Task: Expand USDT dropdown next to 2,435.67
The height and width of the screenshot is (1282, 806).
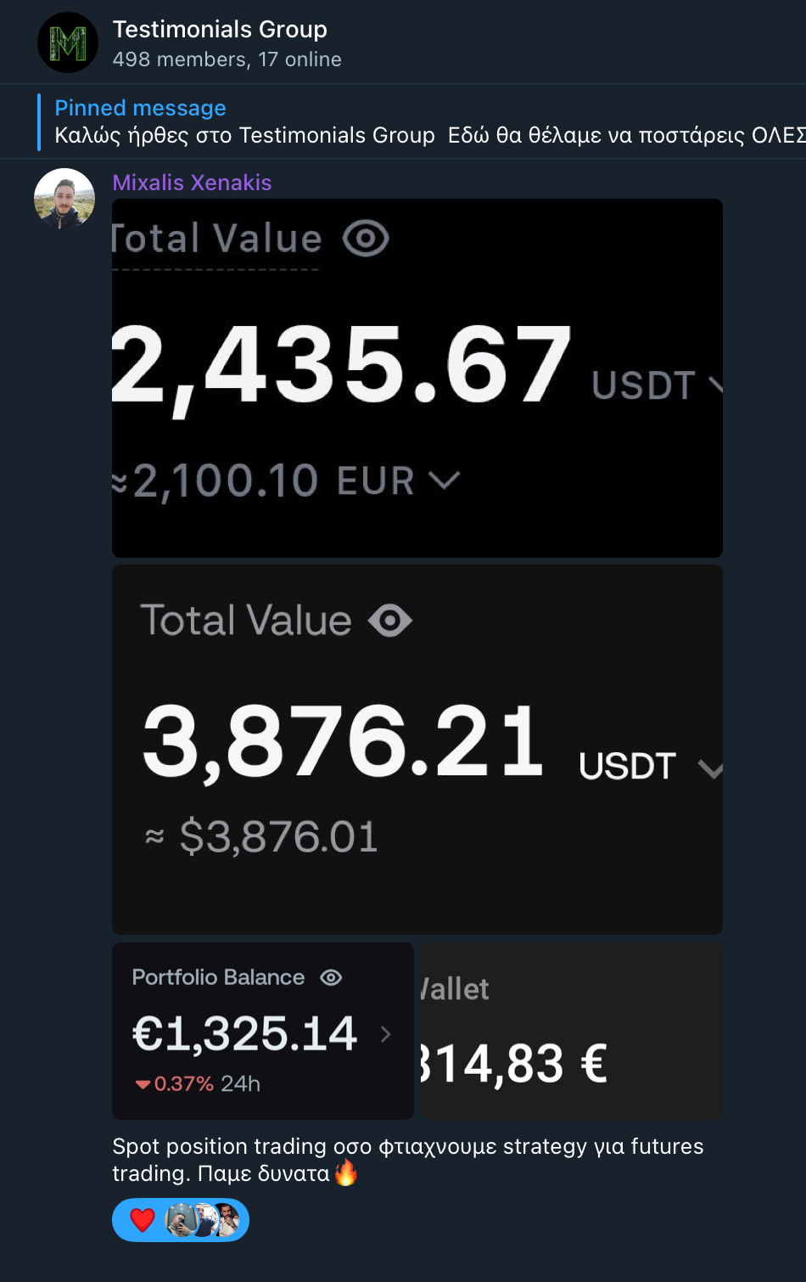Action: [715, 386]
